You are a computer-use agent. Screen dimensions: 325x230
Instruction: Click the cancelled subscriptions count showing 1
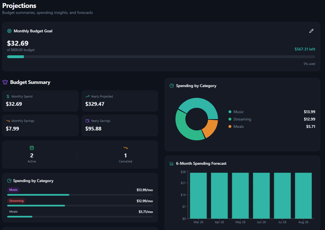click(x=125, y=155)
